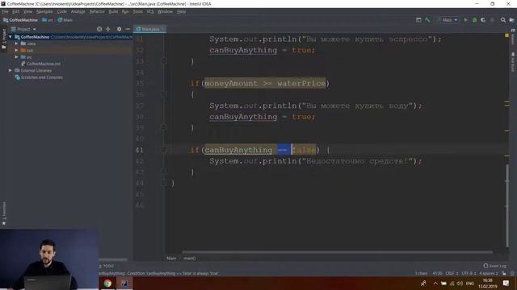This screenshot has height=290, width=517.
Task: Open the Event Log
Action: 494,266
